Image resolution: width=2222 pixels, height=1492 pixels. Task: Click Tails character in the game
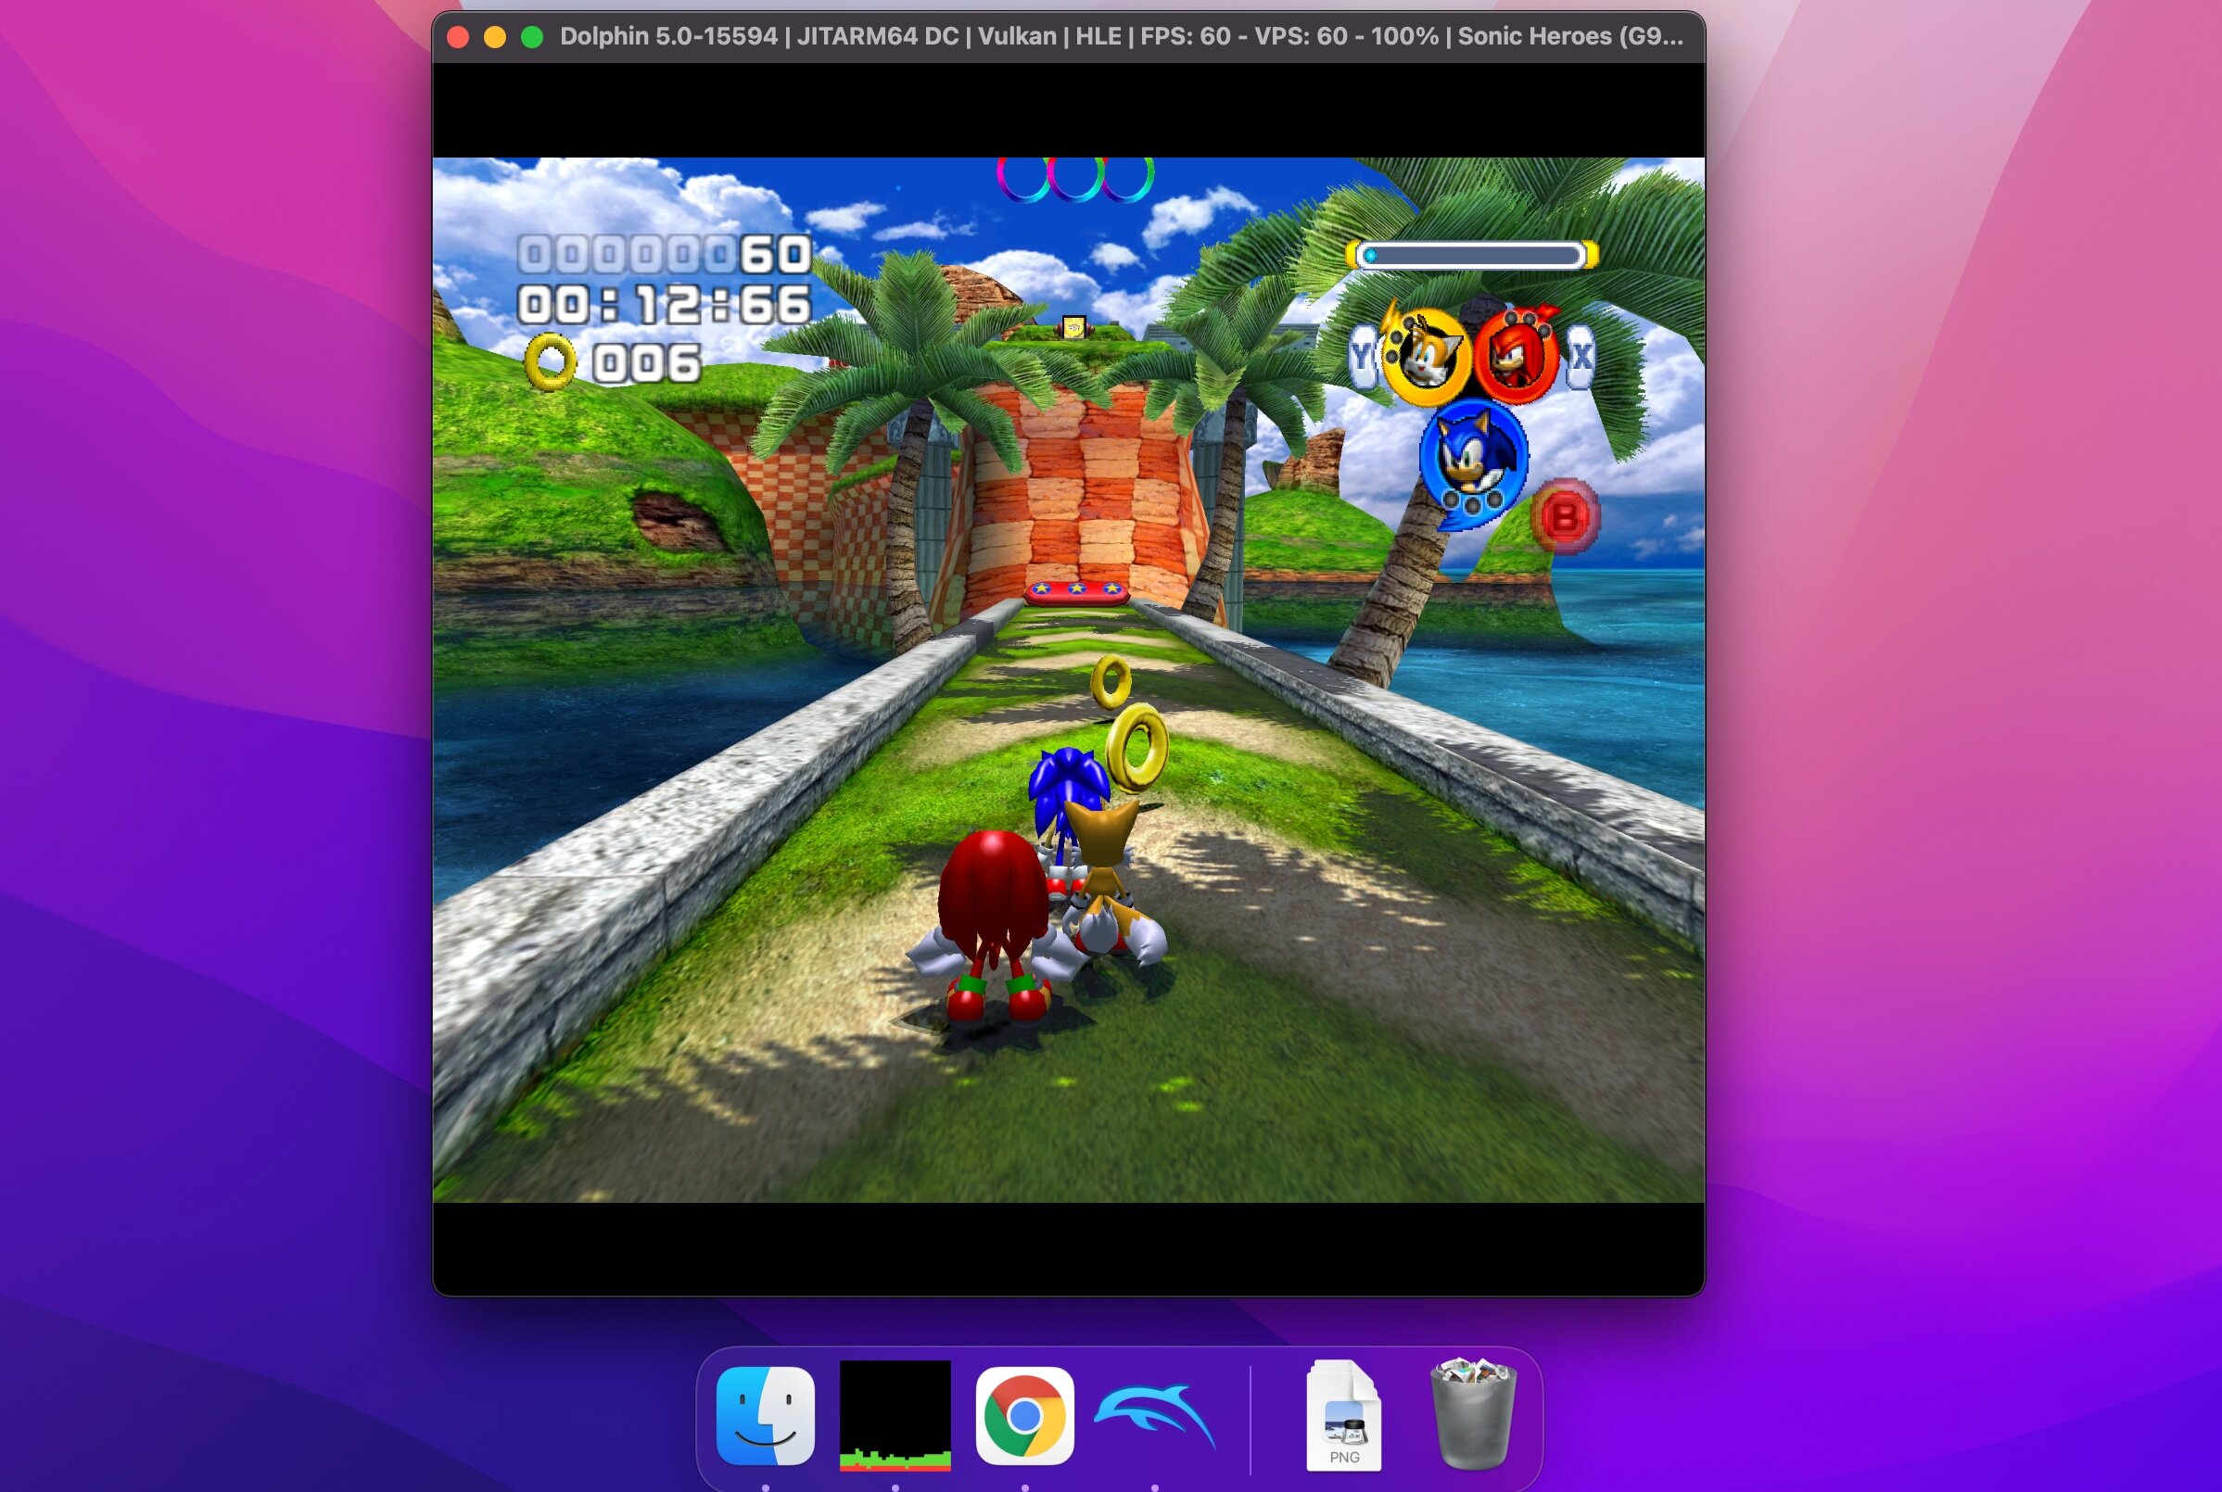tap(1110, 882)
